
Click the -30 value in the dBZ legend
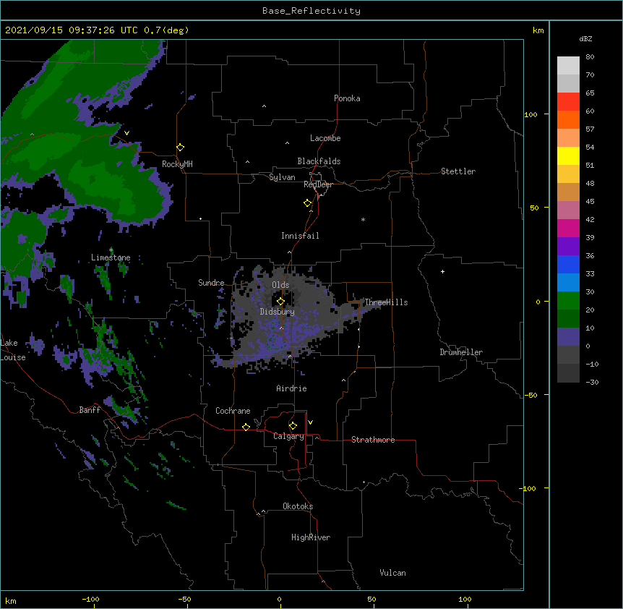[x=592, y=383]
